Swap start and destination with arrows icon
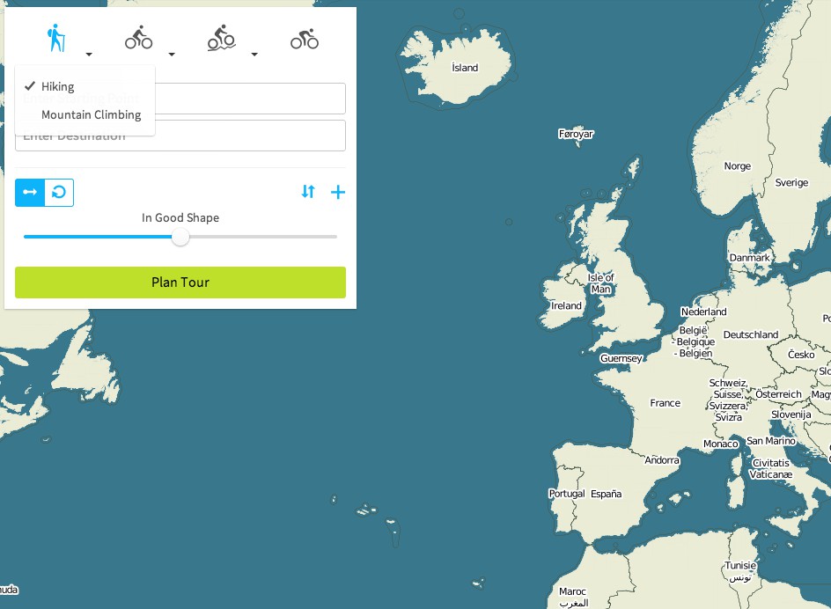This screenshot has height=609, width=831. pyautogui.click(x=308, y=192)
